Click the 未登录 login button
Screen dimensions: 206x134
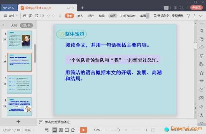196,8
